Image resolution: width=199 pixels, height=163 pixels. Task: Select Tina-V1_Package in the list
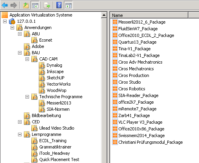pyautogui.click(x=134, y=49)
